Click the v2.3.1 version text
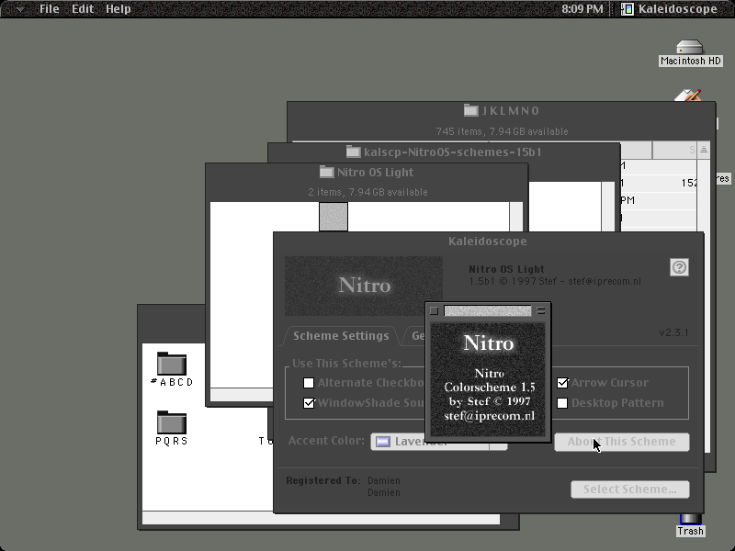The height and width of the screenshot is (551, 735). [x=674, y=332]
